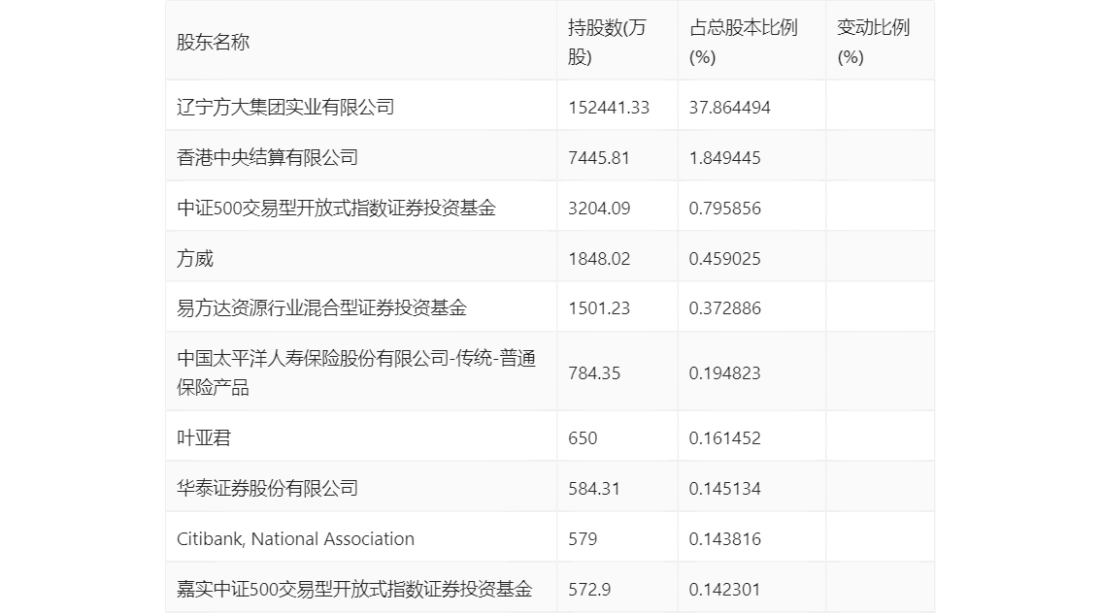1101x613 pixels.
Task: Select value 152441.33 in shares column
Action: click(x=609, y=108)
